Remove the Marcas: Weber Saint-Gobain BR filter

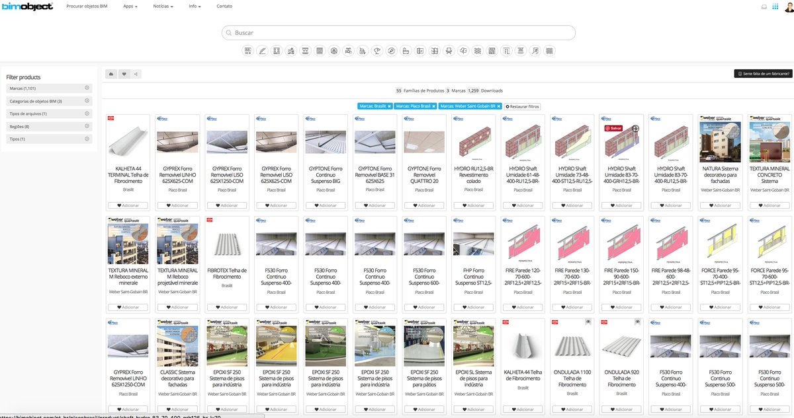coord(498,106)
